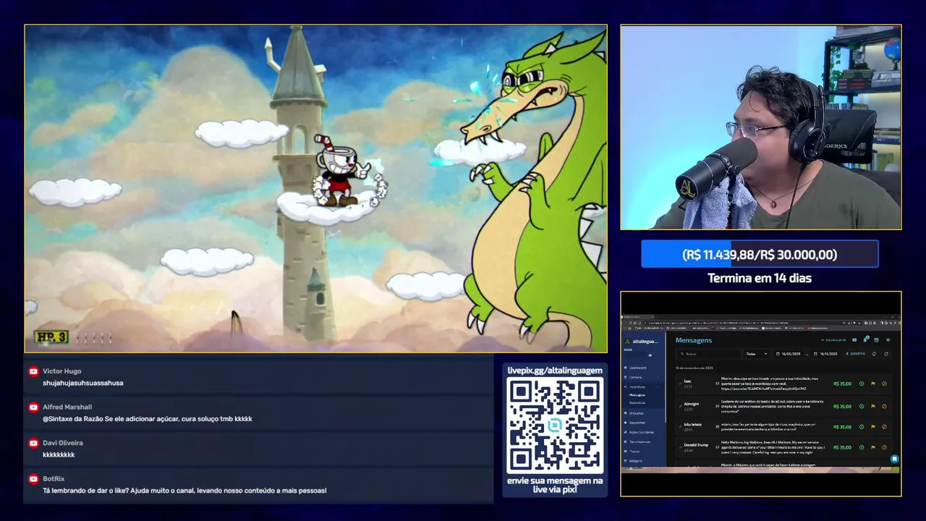
Task: Toggle the balance visibility eye icon
Action: coord(650,355)
